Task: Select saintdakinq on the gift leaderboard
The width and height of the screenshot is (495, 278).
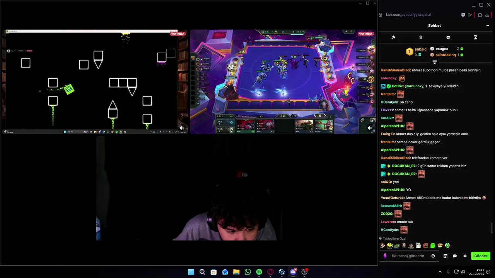Action: (x=445, y=55)
